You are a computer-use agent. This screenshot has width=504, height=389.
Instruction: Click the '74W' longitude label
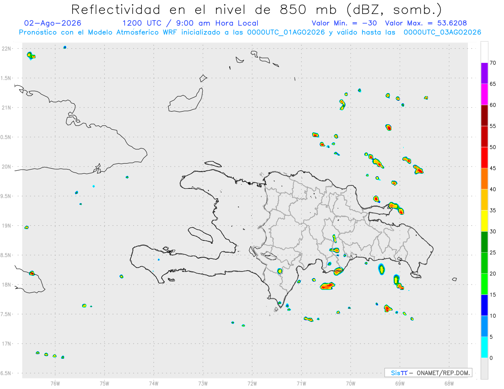[153, 383]
